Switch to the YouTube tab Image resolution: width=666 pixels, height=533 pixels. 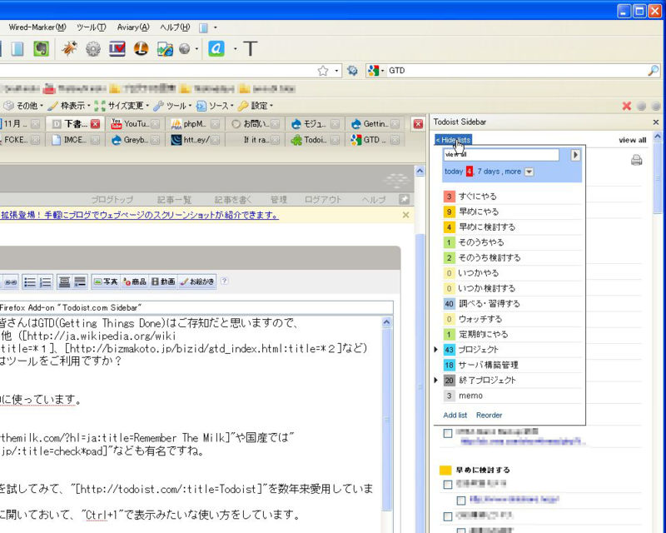click(x=135, y=124)
